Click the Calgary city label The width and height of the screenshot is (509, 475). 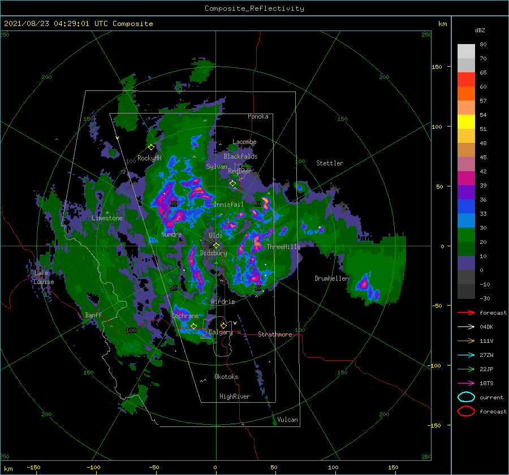(x=221, y=332)
